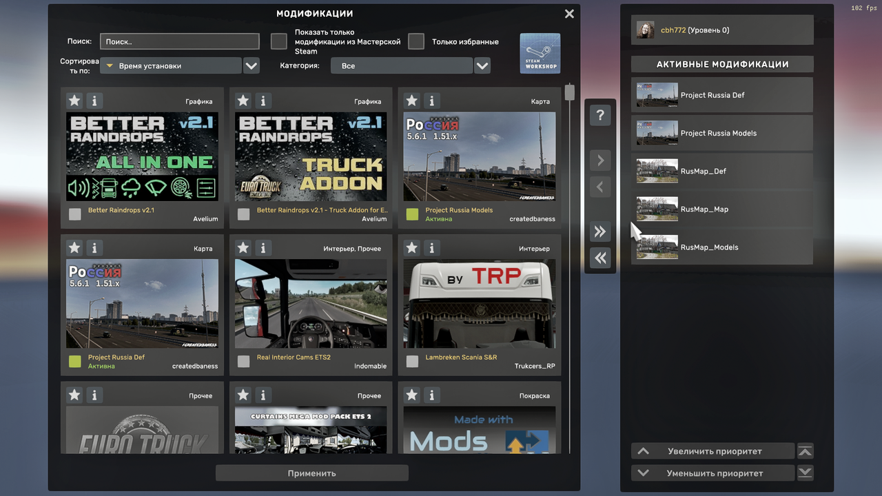
Task: Activate selected mod with right arrow
Action: point(600,161)
